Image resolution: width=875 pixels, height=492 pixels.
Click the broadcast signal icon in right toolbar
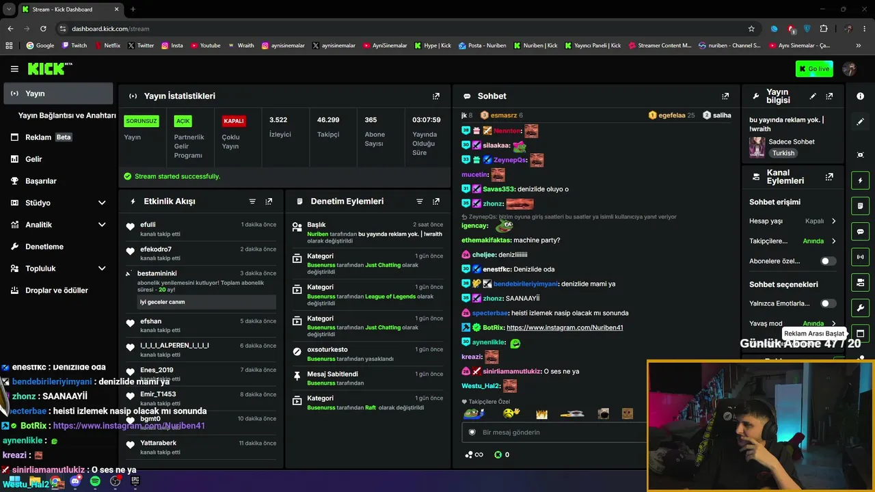(860, 257)
